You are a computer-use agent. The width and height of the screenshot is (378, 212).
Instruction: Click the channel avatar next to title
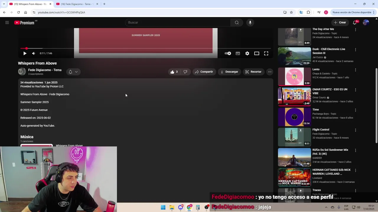22,72
